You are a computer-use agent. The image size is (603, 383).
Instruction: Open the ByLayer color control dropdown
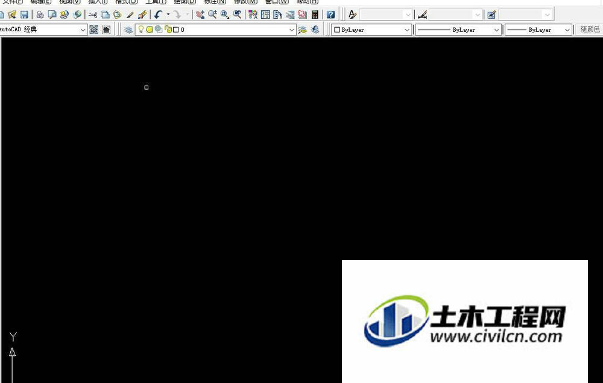pyautogui.click(x=407, y=30)
